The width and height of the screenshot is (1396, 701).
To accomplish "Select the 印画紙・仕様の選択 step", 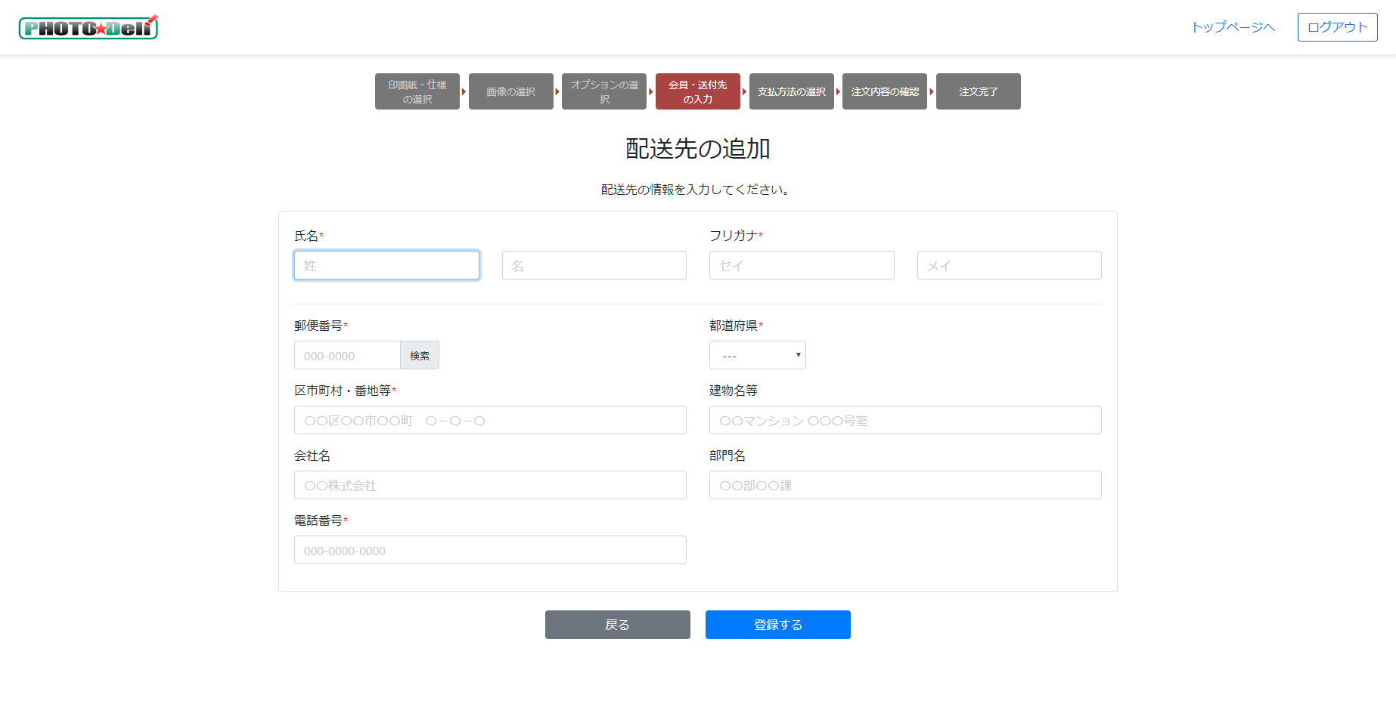I will point(417,91).
